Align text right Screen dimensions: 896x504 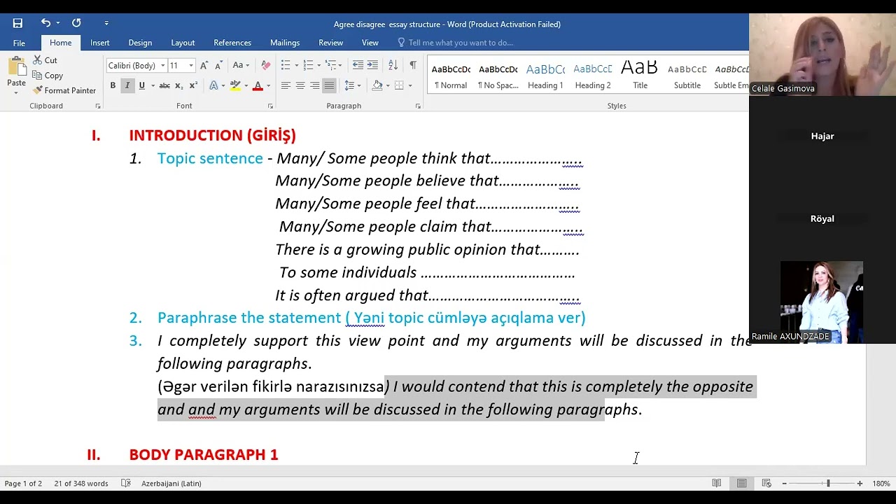click(x=314, y=85)
